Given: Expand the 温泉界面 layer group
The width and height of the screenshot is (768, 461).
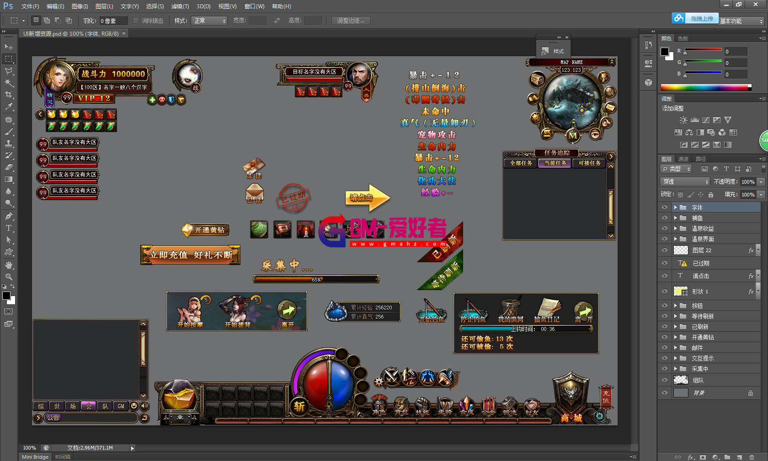Looking at the screenshot, I should 675,239.
